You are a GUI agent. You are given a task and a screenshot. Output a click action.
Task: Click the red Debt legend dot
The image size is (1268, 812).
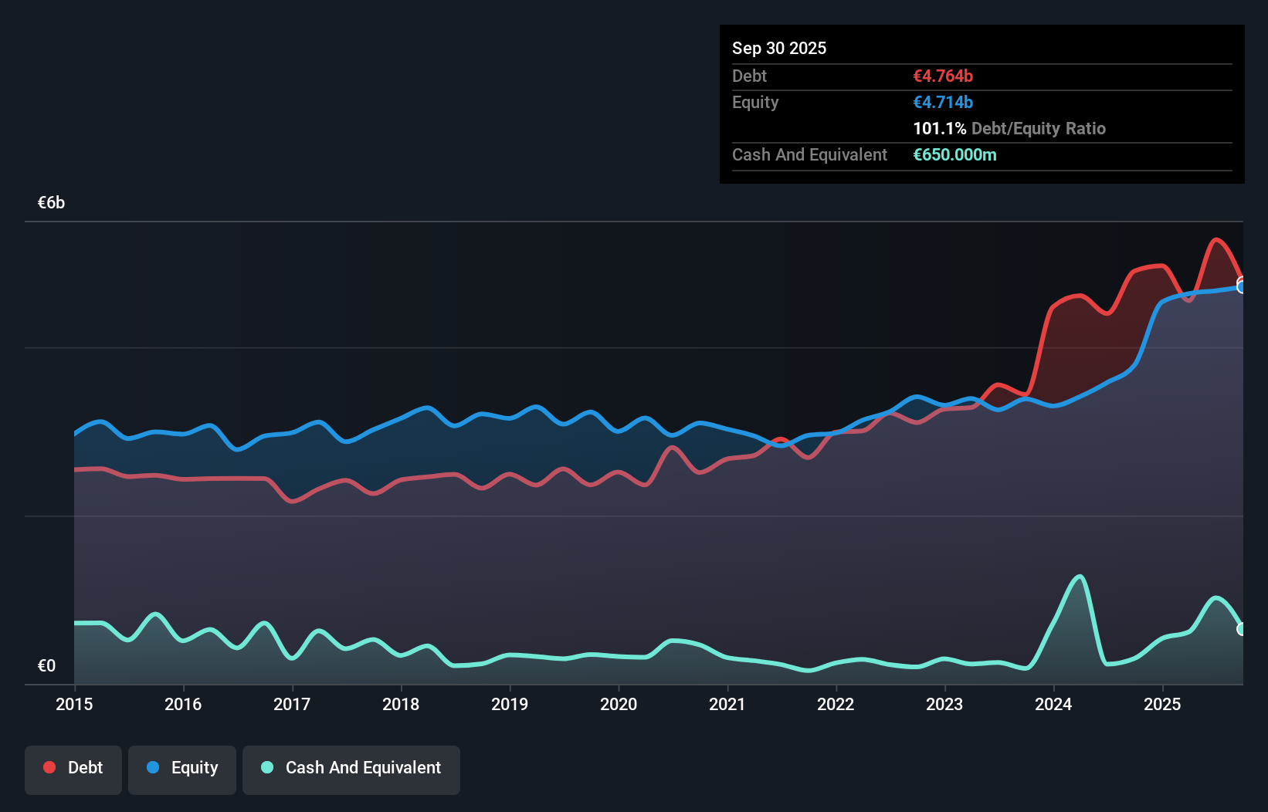(49, 767)
